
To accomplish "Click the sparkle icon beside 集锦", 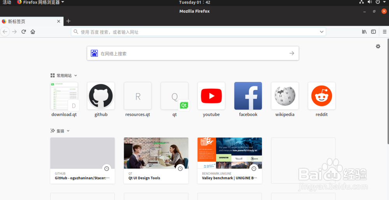I will [x=53, y=131].
